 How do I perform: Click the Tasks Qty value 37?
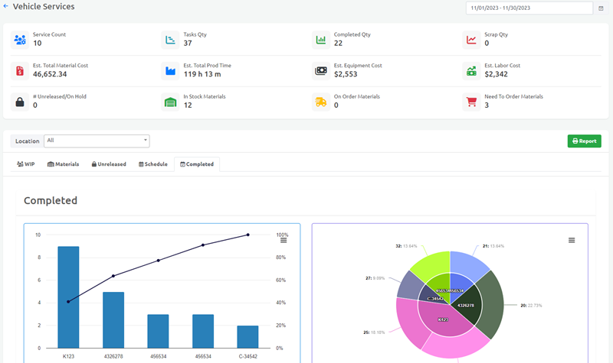click(188, 43)
